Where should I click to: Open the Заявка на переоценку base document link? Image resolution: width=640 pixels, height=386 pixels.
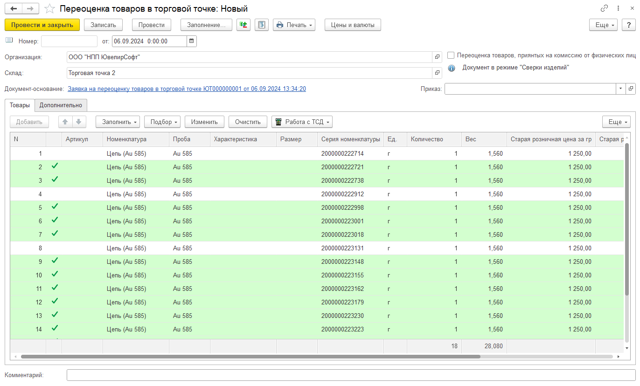click(187, 89)
